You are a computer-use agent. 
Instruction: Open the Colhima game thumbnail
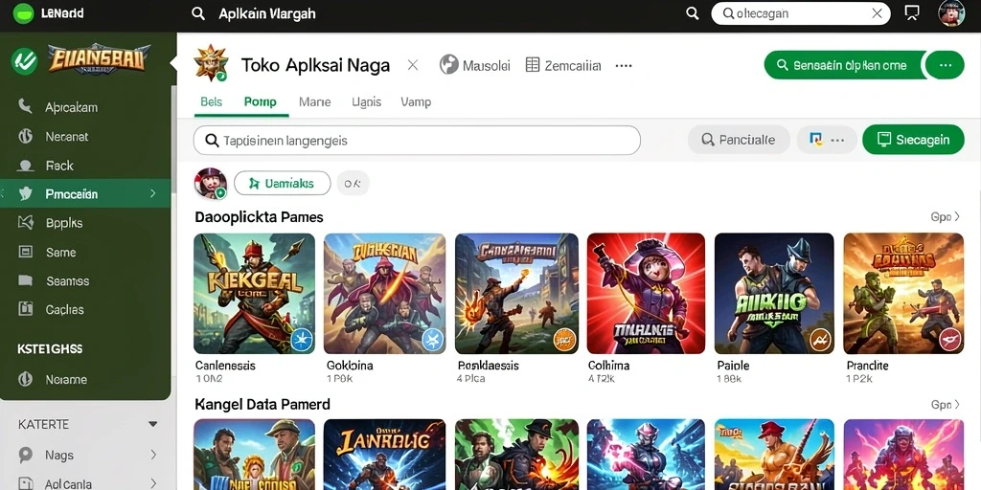click(647, 294)
